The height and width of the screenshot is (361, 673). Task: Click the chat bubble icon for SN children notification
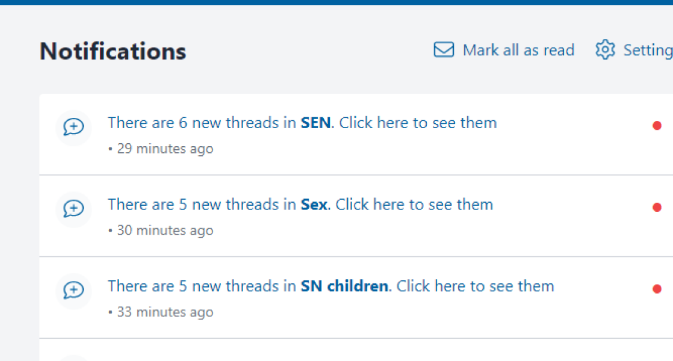click(x=73, y=291)
